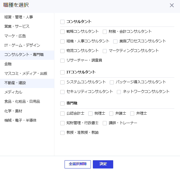The height and width of the screenshot is (171, 180).
Task: Confirm selection with 決定 button
Action: click(x=103, y=164)
